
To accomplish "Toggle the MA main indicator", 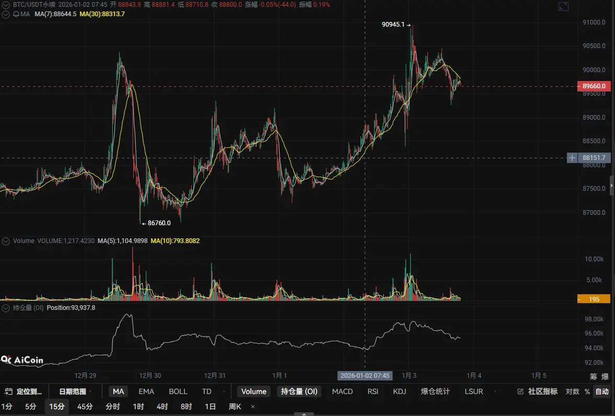I will click(x=118, y=391).
